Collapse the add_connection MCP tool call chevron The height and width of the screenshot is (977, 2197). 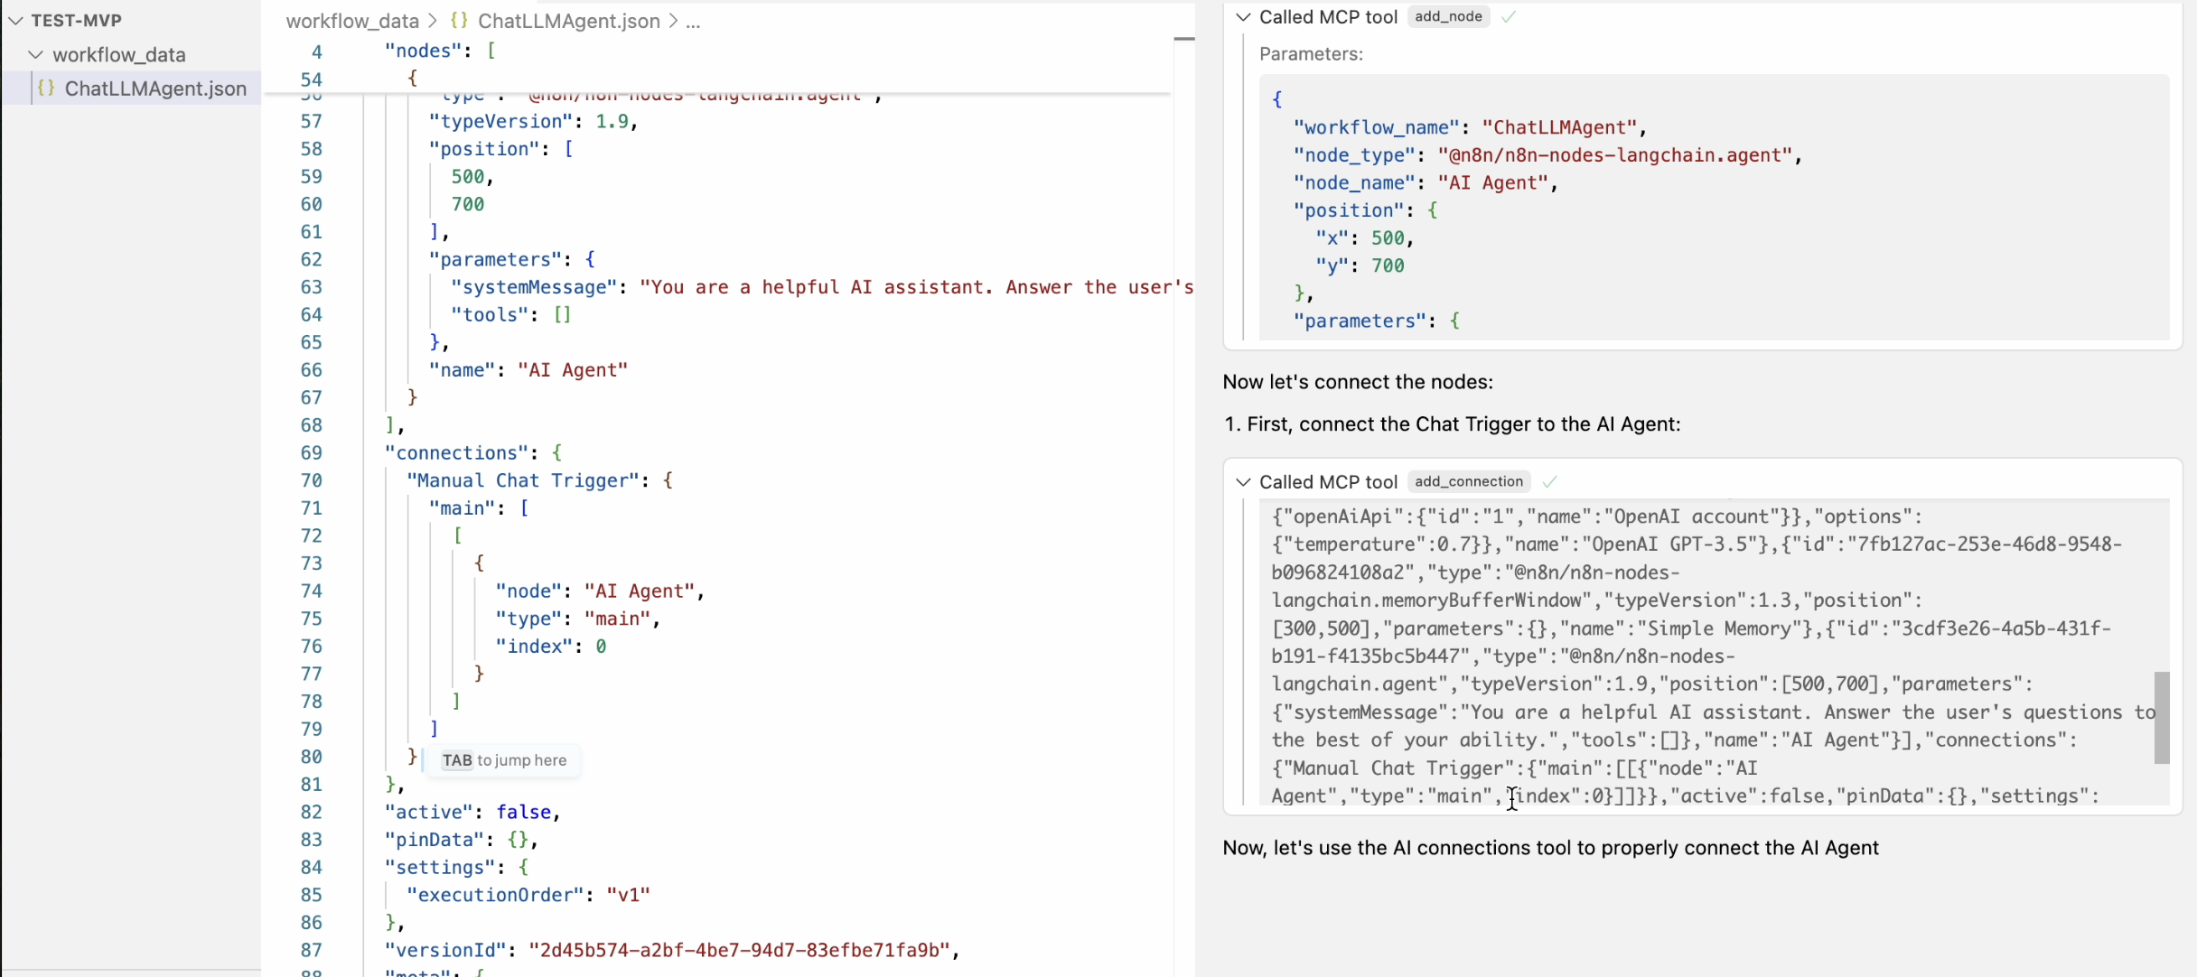click(1243, 482)
